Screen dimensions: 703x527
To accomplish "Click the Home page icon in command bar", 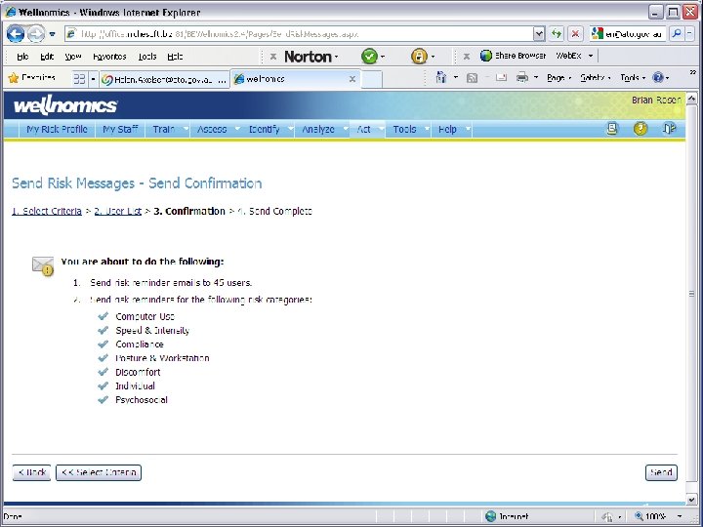I will tap(441, 77).
